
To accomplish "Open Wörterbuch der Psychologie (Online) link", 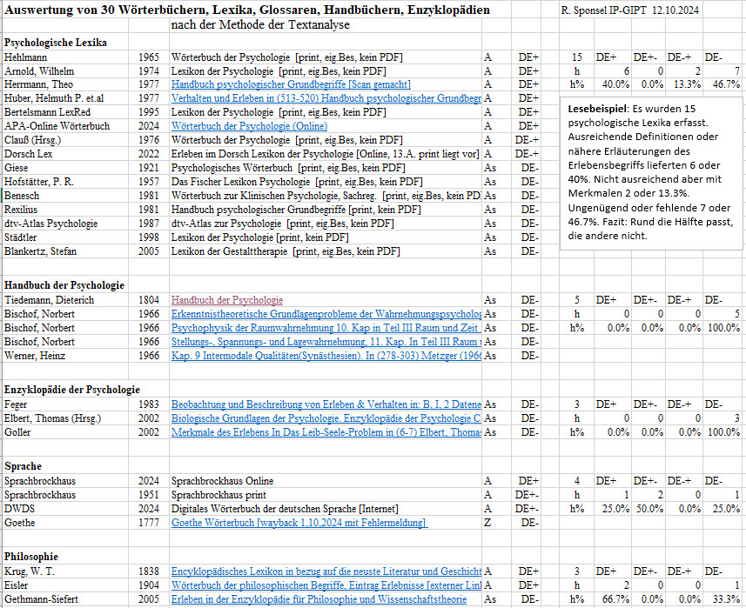I will click(249, 126).
